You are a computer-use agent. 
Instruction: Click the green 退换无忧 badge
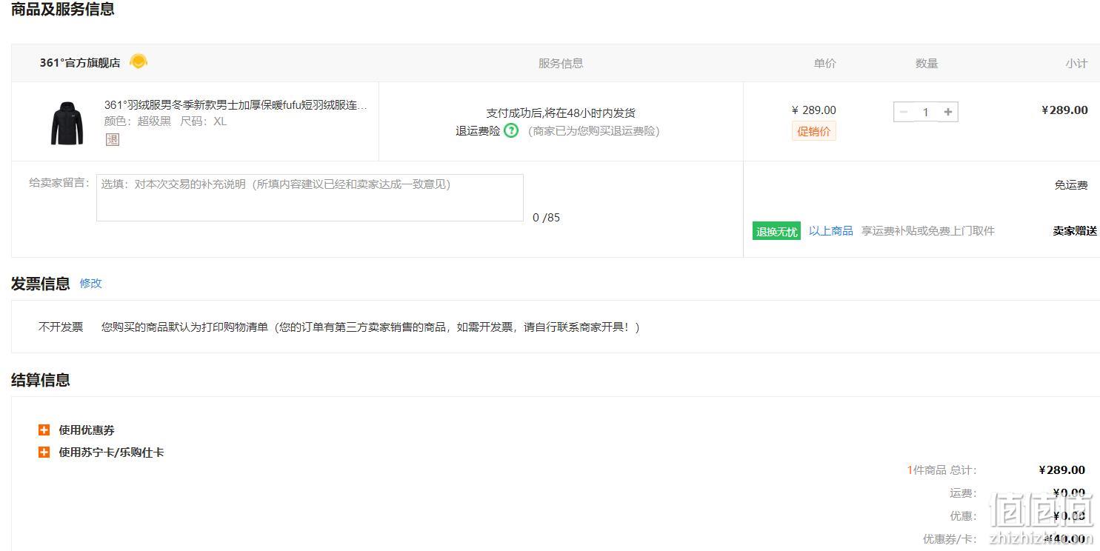click(x=776, y=231)
